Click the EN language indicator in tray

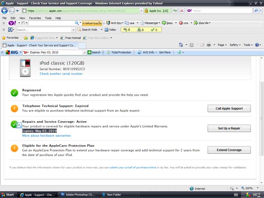coord(236,195)
